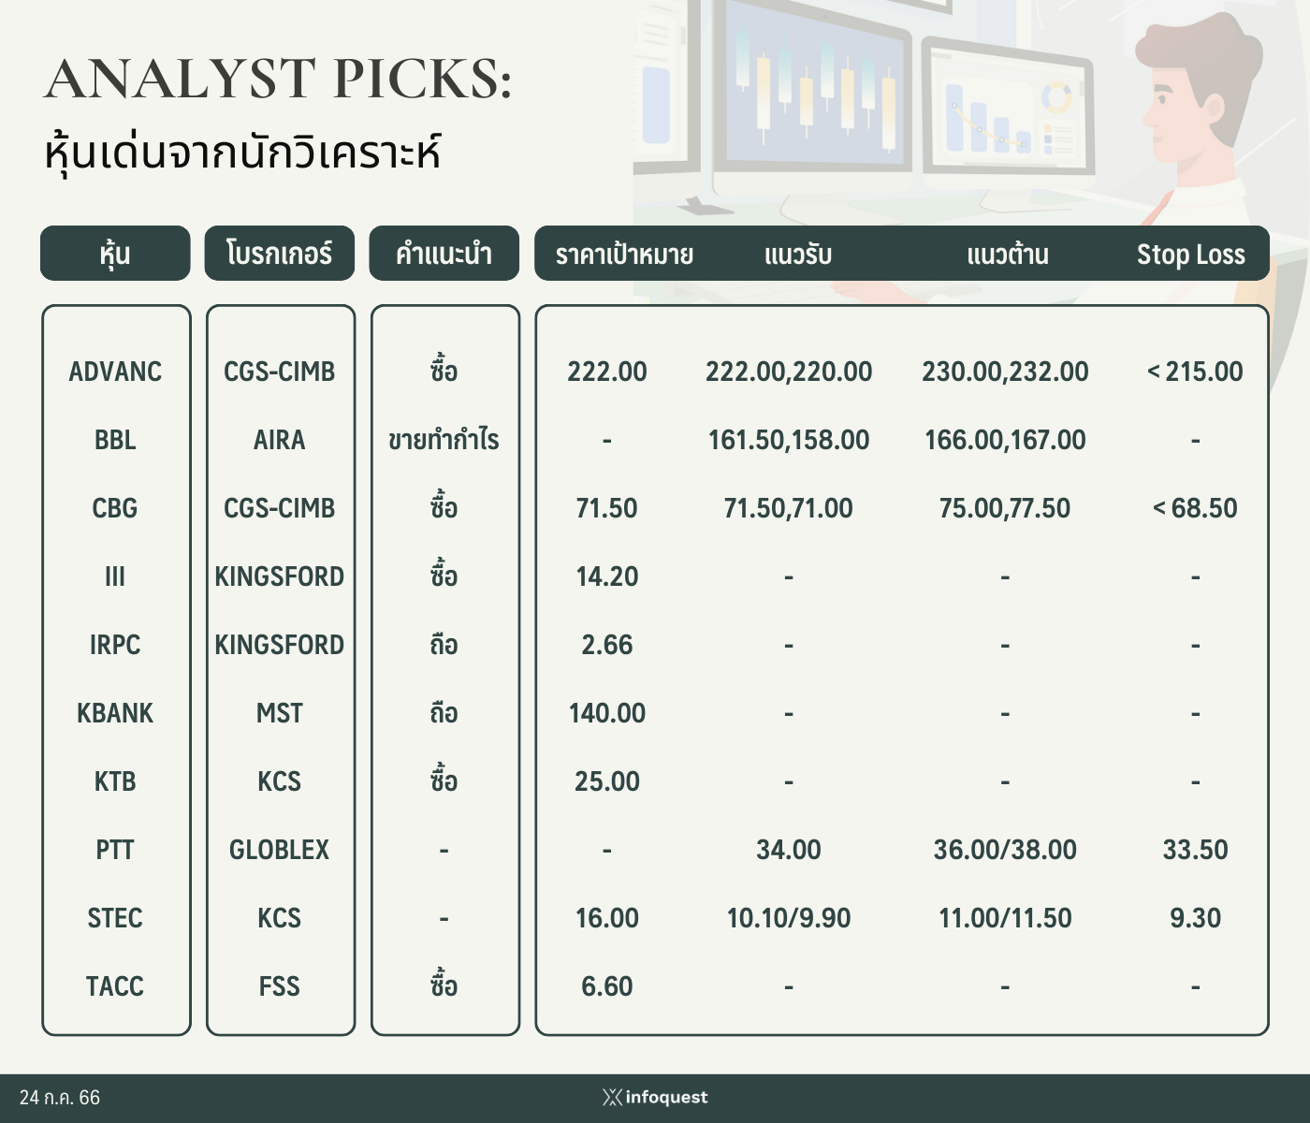Click the bar chart monitor illustration
Screen dimensions: 1310x1123
1009,108
